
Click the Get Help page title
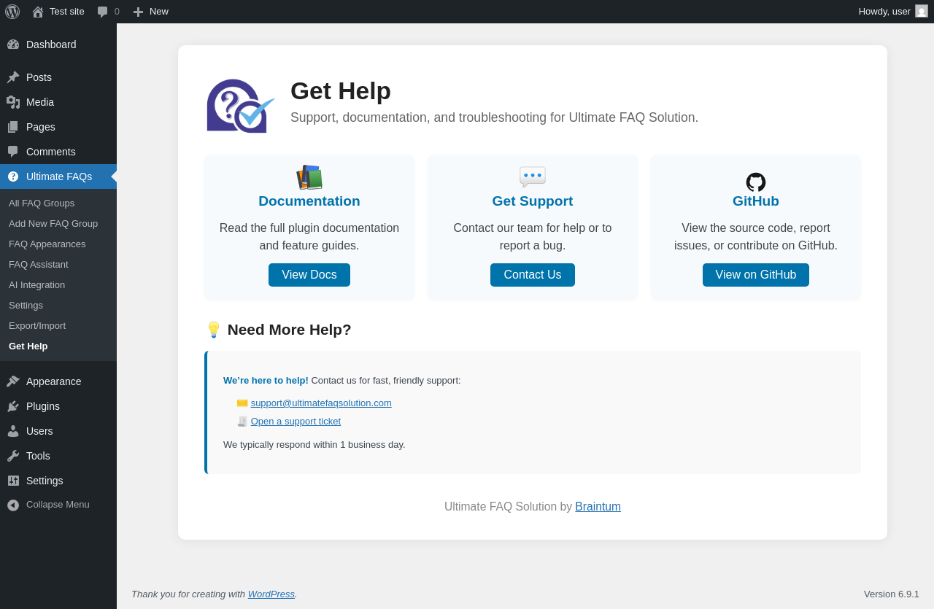click(x=341, y=91)
